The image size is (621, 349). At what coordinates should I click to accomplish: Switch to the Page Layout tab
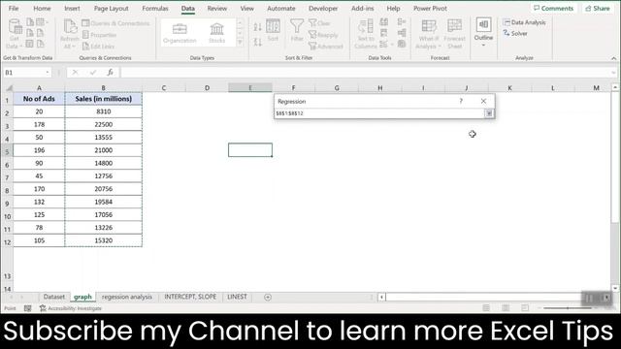[x=112, y=9]
